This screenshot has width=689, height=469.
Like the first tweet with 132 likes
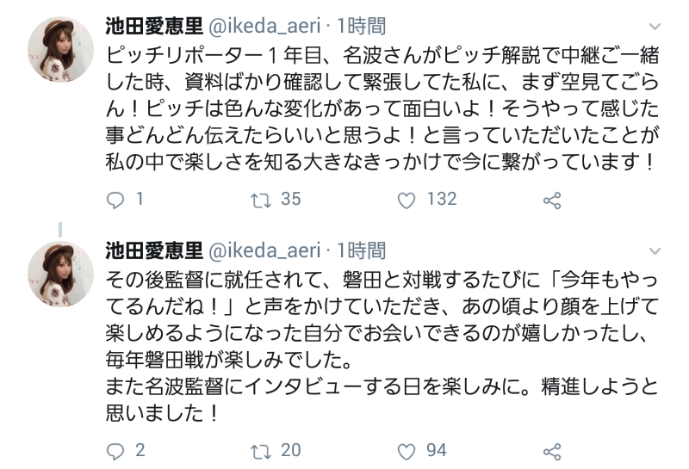pyautogui.click(x=407, y=201)
